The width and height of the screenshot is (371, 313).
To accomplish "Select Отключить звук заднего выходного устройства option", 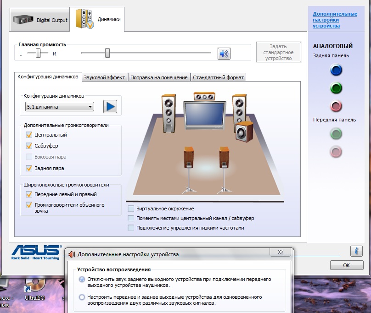I will click(82, 279).
